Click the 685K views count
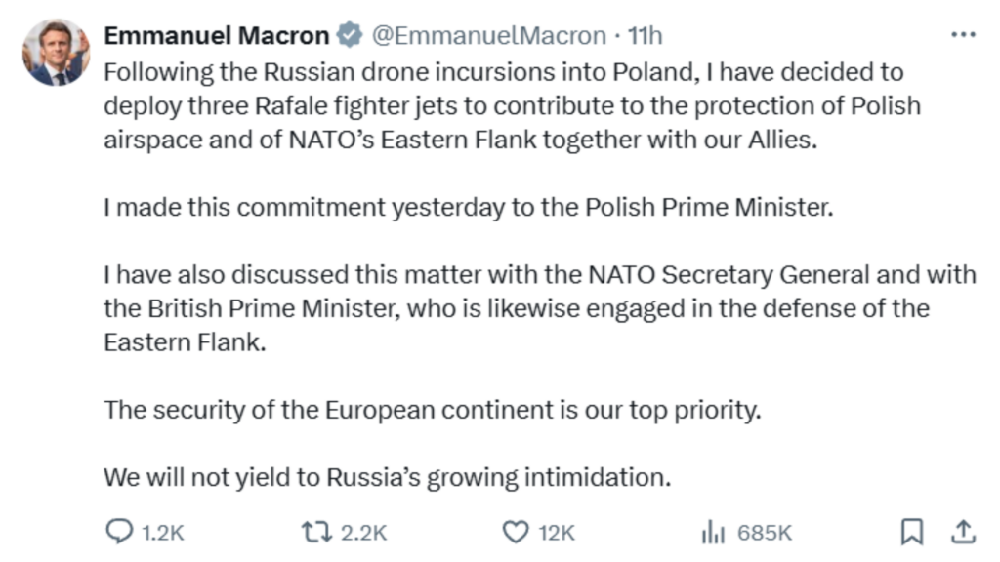The width and height of the screenshot is (1000, 562). coord(764,533)
